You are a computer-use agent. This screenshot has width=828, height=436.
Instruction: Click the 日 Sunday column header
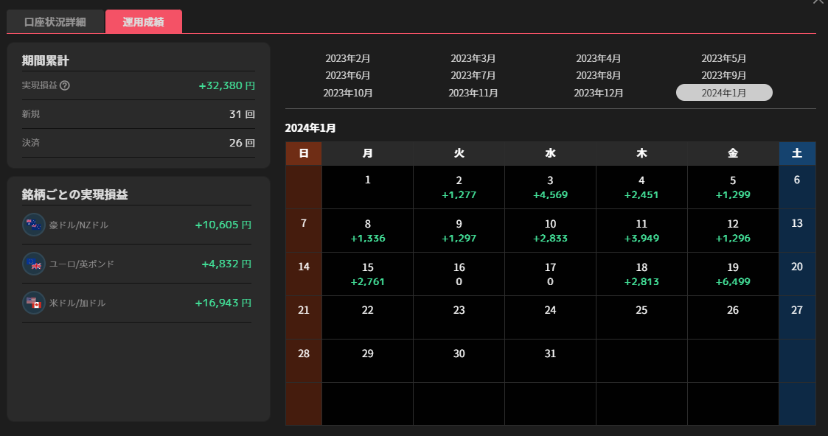(x=304, y=153)
